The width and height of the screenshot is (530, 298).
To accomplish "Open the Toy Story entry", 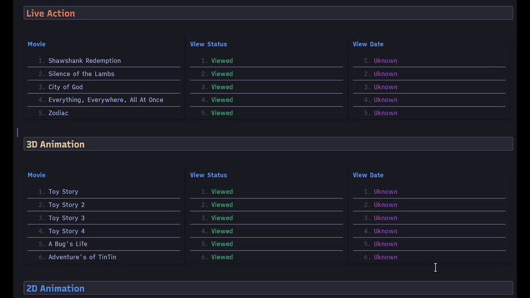I will [x=63, y=191].
